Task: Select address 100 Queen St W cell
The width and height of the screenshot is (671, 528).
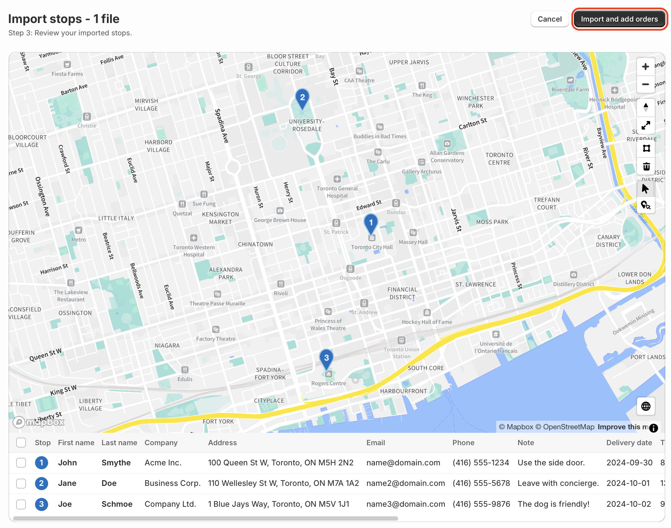Action: pyautogui.click(x=281, y=463)
